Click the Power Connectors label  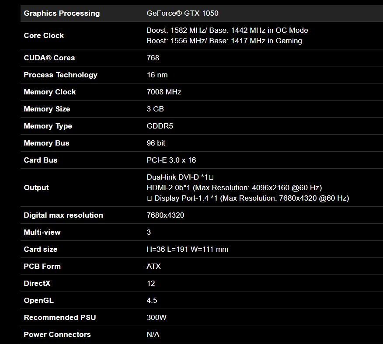point(57,334)
